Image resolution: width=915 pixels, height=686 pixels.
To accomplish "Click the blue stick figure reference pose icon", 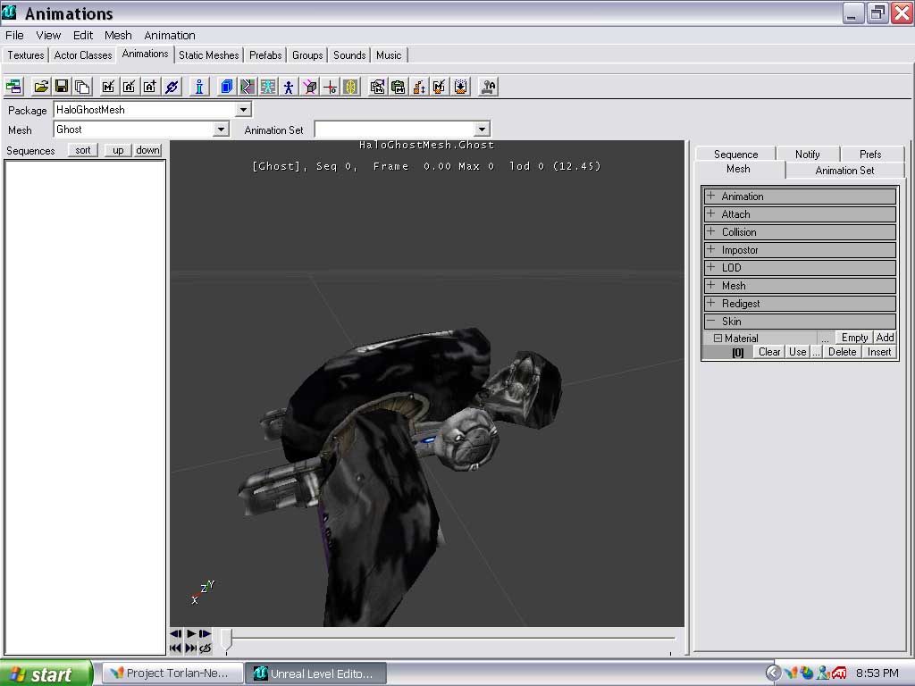I will click(289, 87).
